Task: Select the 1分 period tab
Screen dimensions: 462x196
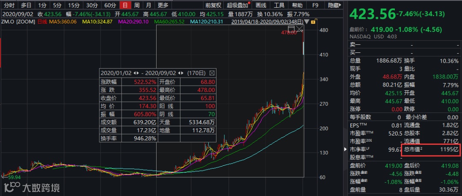Action: point(42,5)
